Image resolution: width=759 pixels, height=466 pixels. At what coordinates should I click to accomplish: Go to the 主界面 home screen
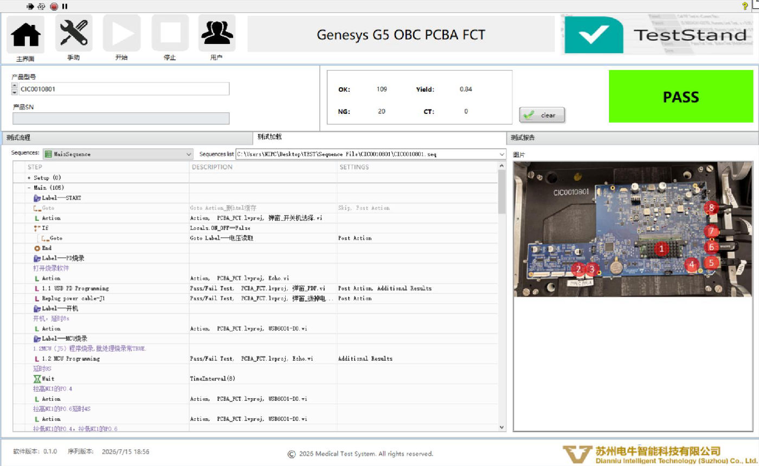tap(25, 34)
